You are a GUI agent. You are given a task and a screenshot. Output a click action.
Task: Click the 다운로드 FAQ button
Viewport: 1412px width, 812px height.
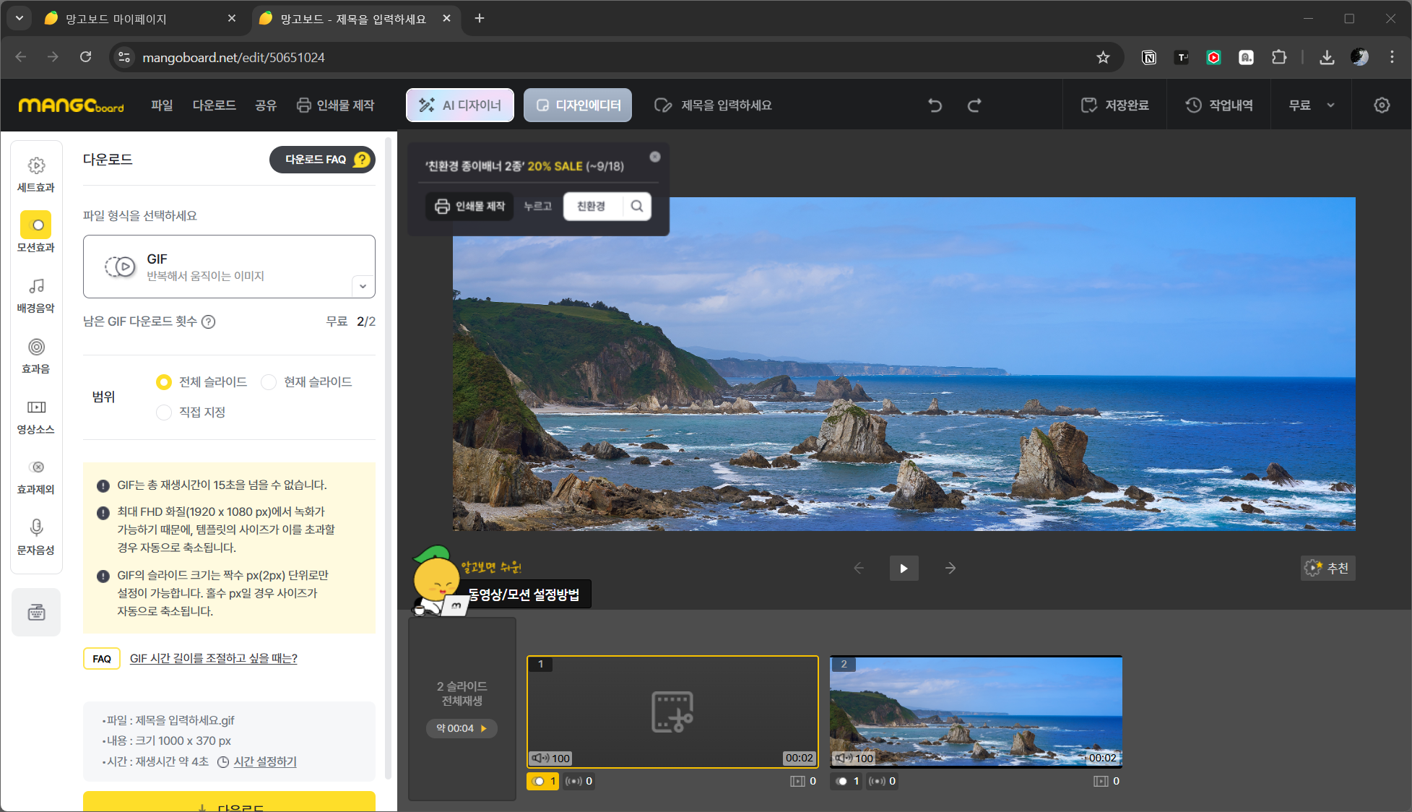pyautogui.click(x=322, y=160)
